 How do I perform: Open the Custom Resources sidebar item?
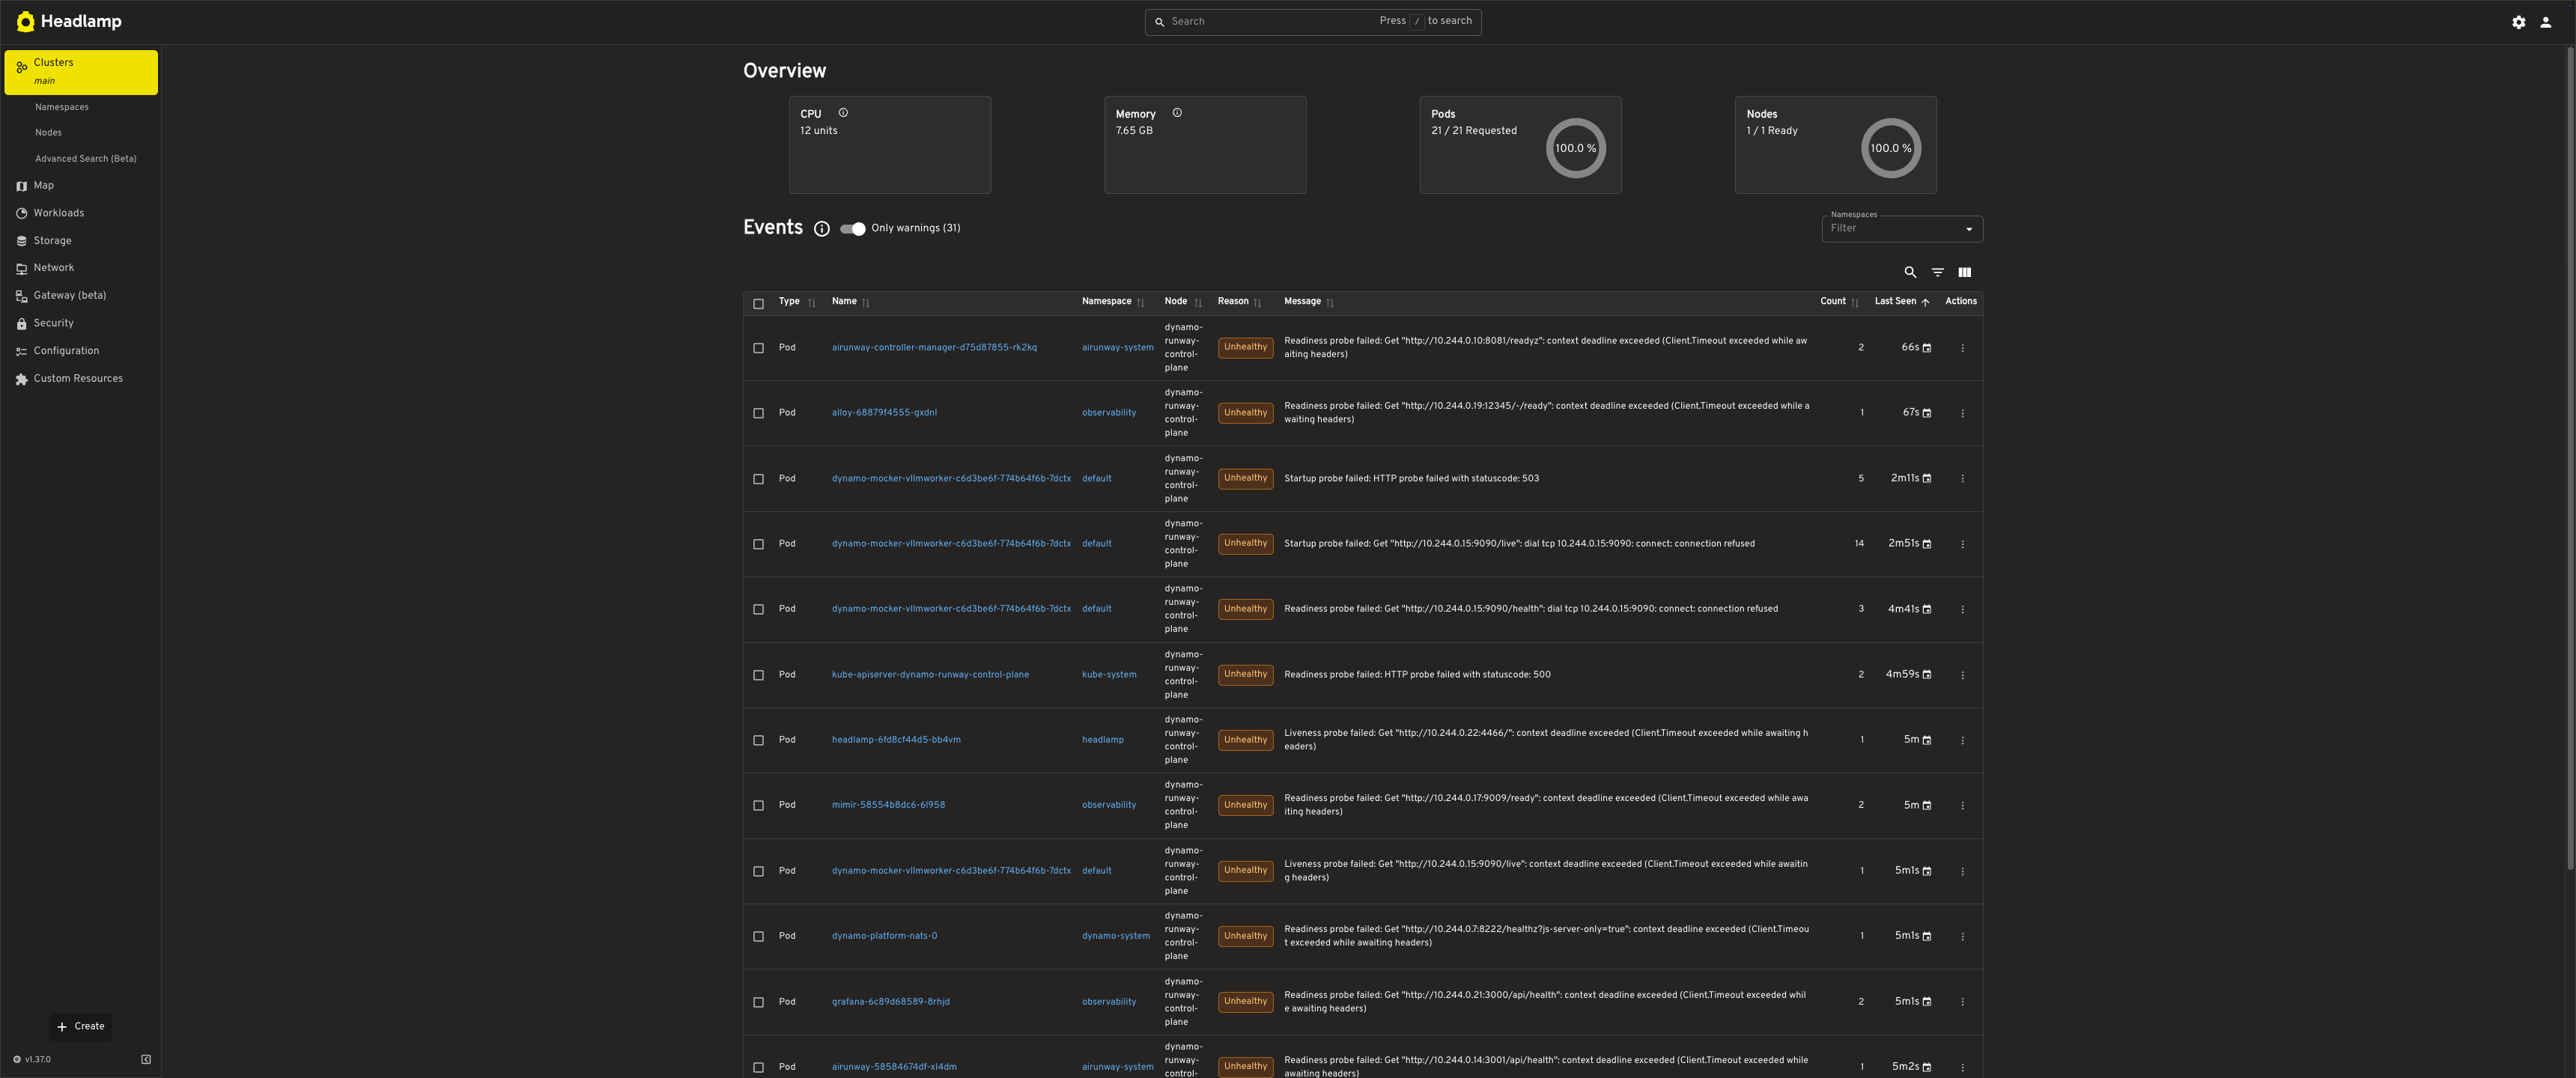point(81,379)
